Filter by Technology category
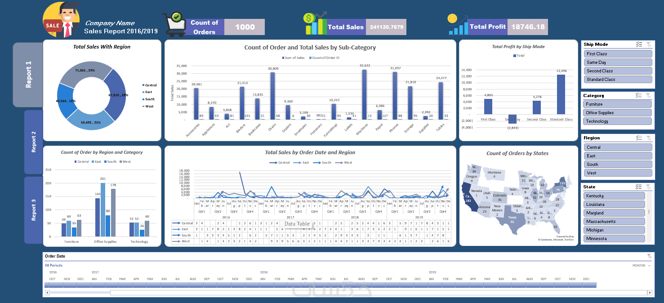664x303 pixels. pyautogui.click(x=618, y=121)
